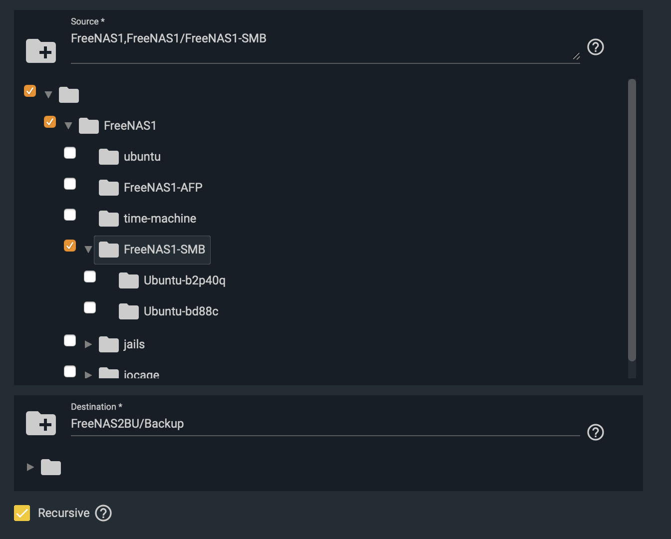671x539 pixels.
Task: Uncheck the FreeNAS1-SMB dataset checkbox
Action: 70,246
